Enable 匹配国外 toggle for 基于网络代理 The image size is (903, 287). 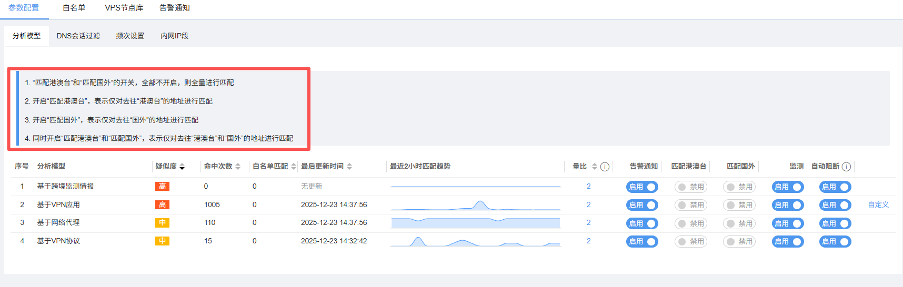coord(739,223)
